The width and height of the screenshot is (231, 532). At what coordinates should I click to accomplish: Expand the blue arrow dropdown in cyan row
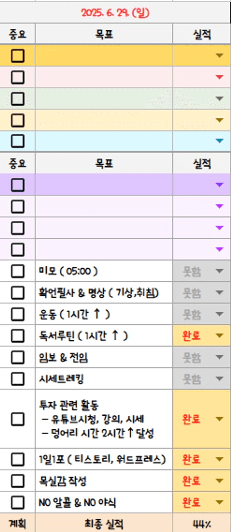[220, 141]
